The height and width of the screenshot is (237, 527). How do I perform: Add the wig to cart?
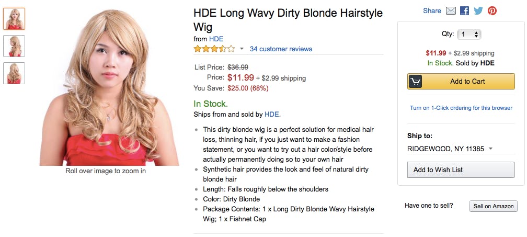[461, 81]
